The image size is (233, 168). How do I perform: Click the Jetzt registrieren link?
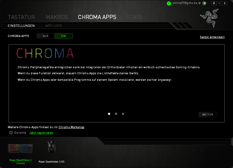[x=41, y=133]
